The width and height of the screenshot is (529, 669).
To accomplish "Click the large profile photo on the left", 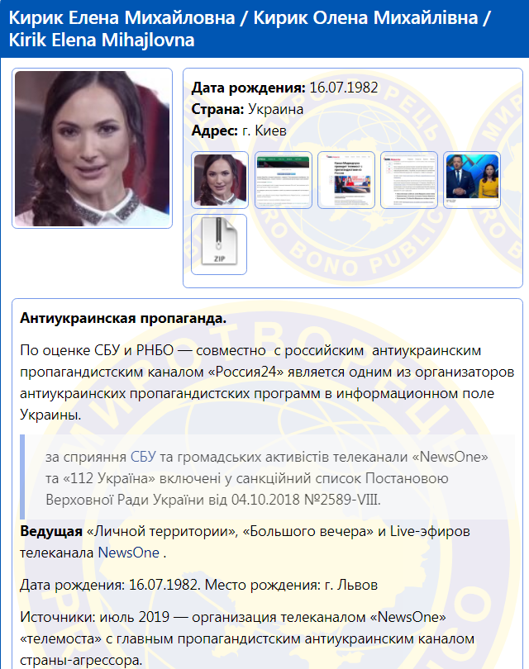I will (x=92, y=148).
